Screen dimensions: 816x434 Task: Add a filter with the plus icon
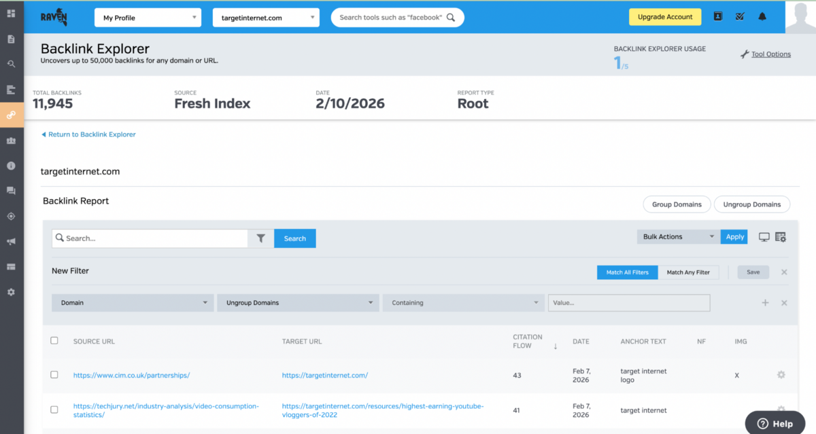pyautogui.click(x=765, y=303)
